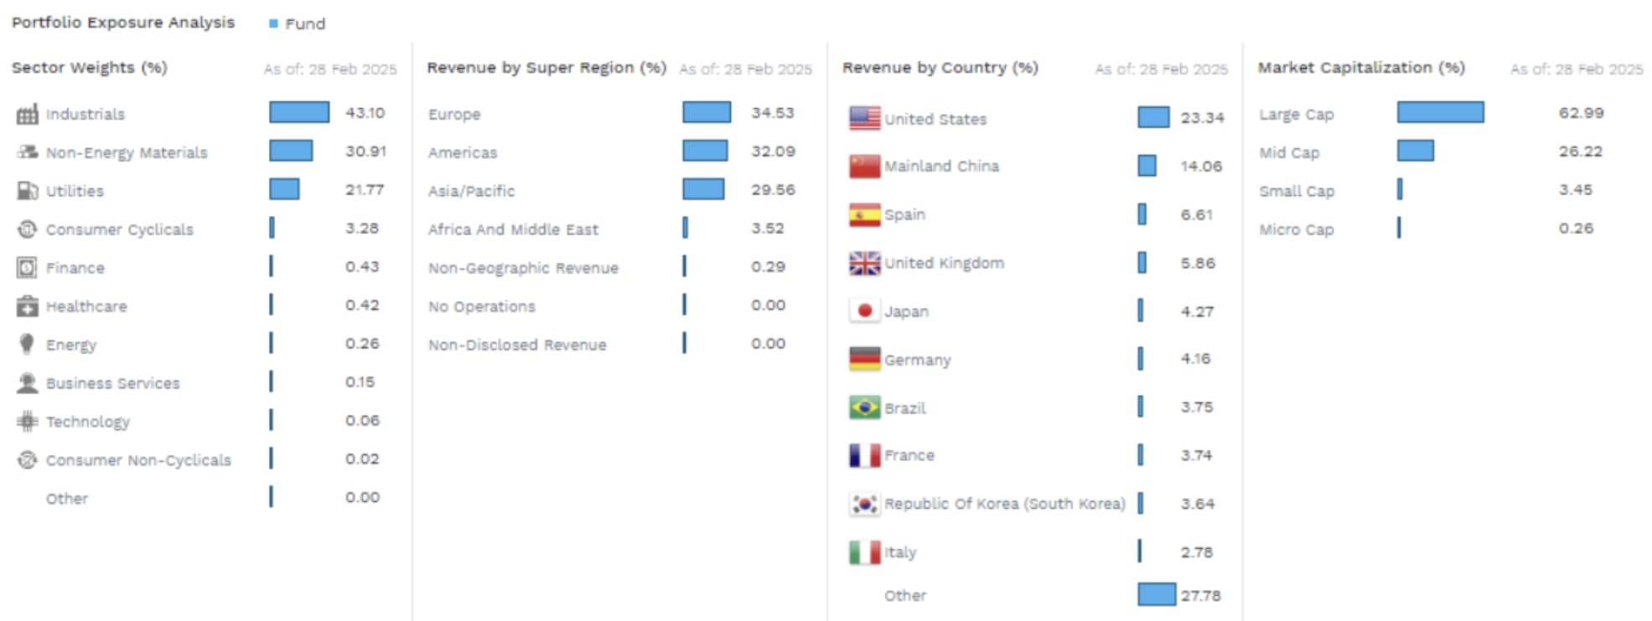Click the Industrials factory icon
The image size is (1652, 621).
coord(27,115)
